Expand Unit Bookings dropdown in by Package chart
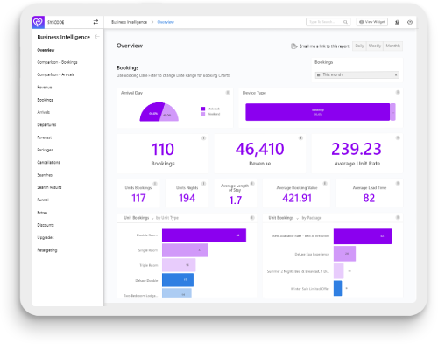438x344 pixels. [297, 218]
